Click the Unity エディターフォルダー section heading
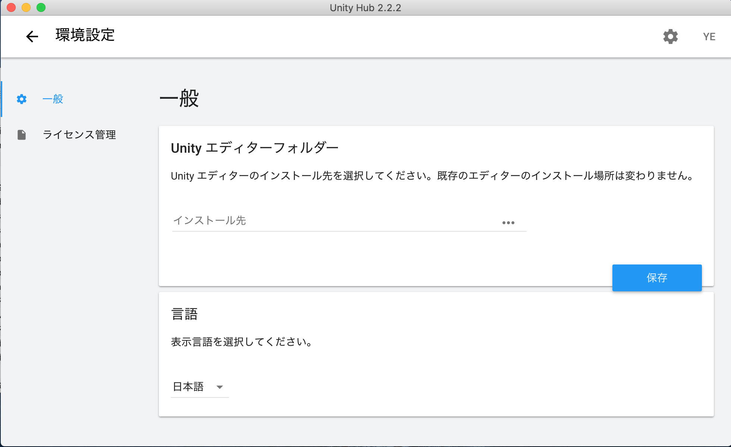Viewport: 731px width, 447px height. pyautogui.click(x=254, y=148)
